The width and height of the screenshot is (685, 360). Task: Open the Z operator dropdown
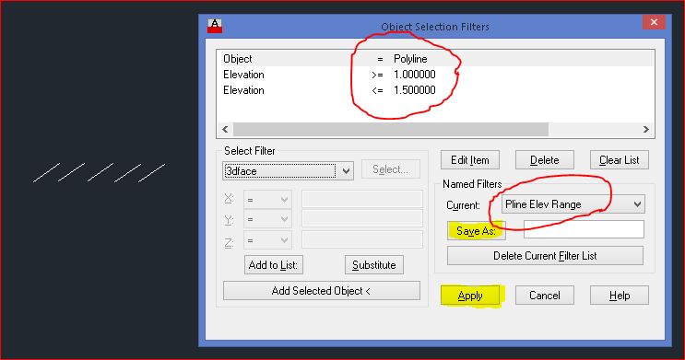pos(267,240)
